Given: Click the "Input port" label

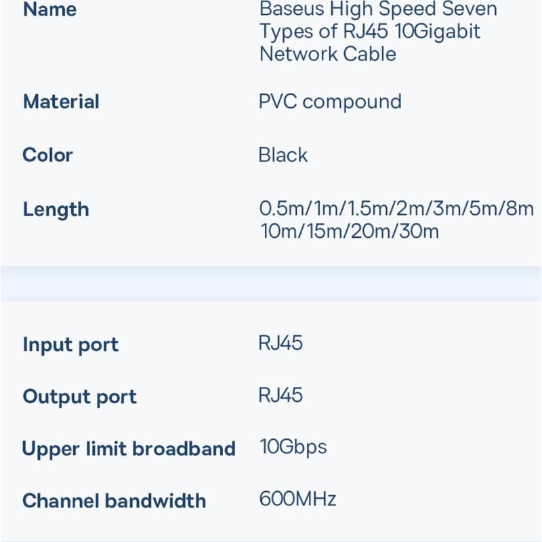Looking at the screenshot, I should 70,344.
